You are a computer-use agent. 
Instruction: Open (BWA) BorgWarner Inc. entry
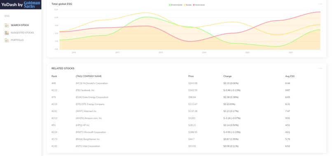88,139
